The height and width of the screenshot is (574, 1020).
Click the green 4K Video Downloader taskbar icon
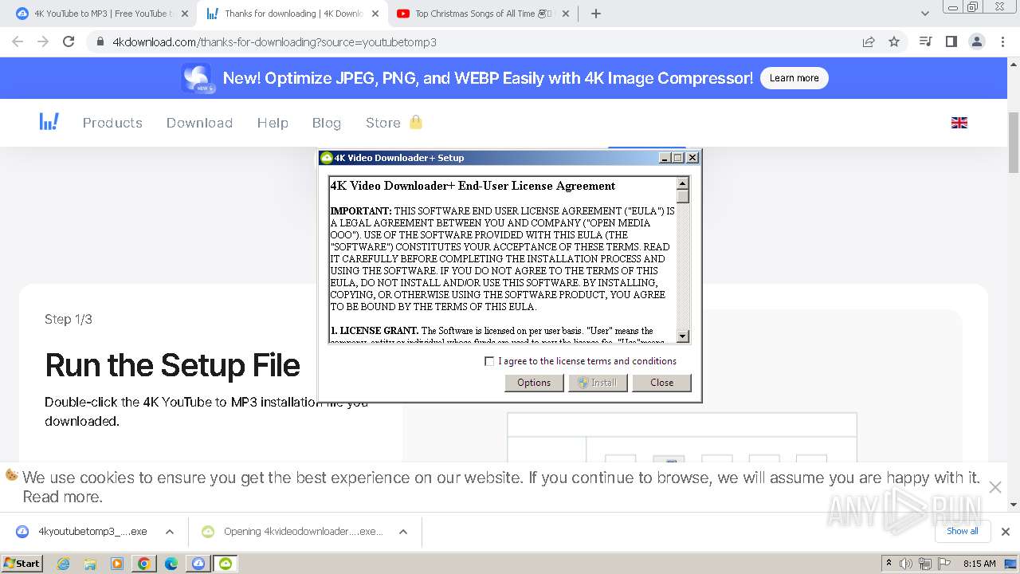(226, 564)
